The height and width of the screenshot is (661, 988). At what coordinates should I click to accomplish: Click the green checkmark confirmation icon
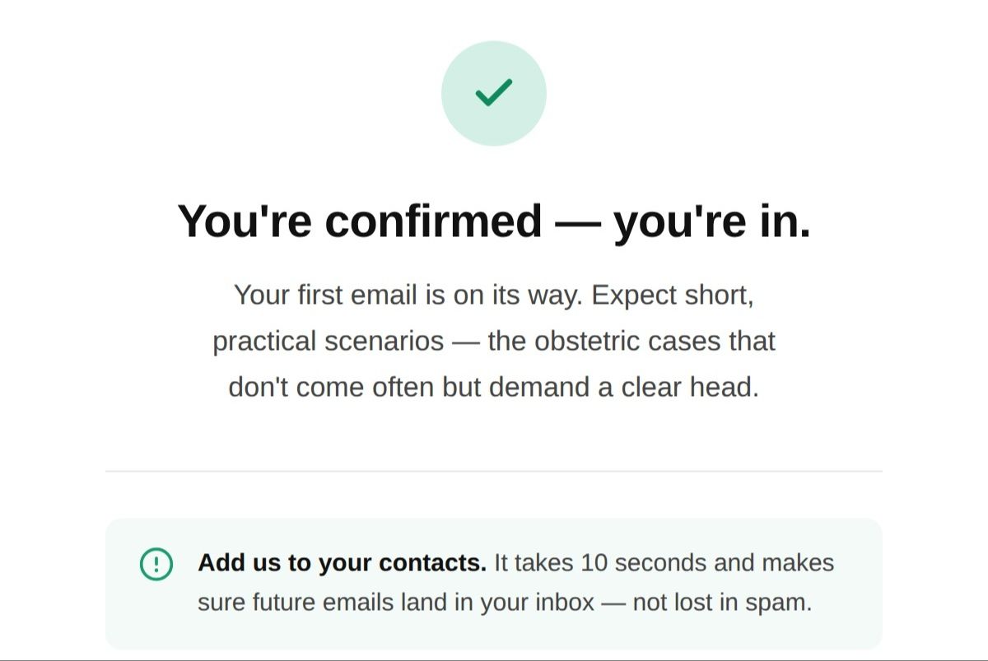pos(494,94)
